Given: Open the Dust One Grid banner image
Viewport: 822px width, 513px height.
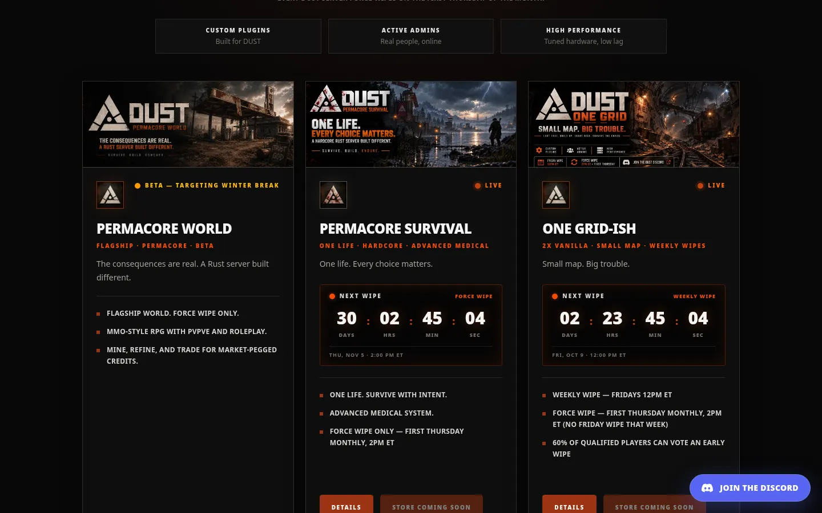Looking at the screenshot, I should coord(634,124).
